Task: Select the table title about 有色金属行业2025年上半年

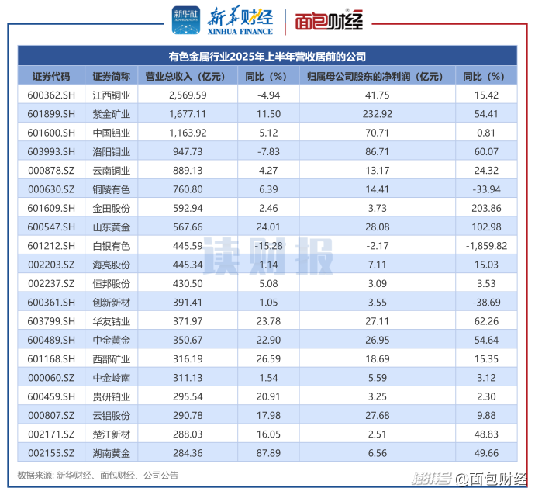Action: [267, 57]
